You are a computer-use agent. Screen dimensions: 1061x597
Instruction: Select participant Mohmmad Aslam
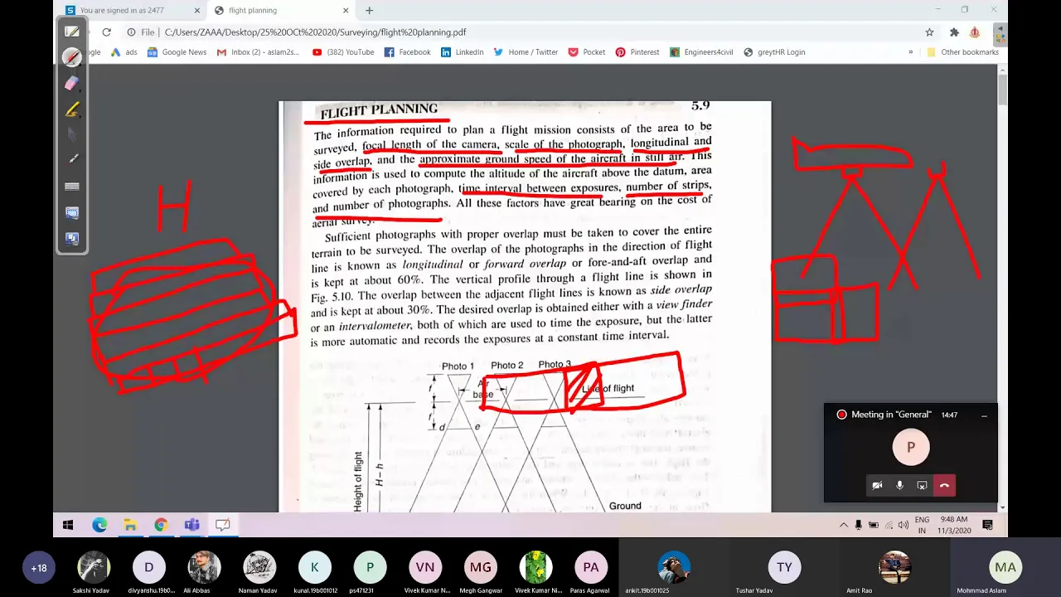[x=1005, y=568]
